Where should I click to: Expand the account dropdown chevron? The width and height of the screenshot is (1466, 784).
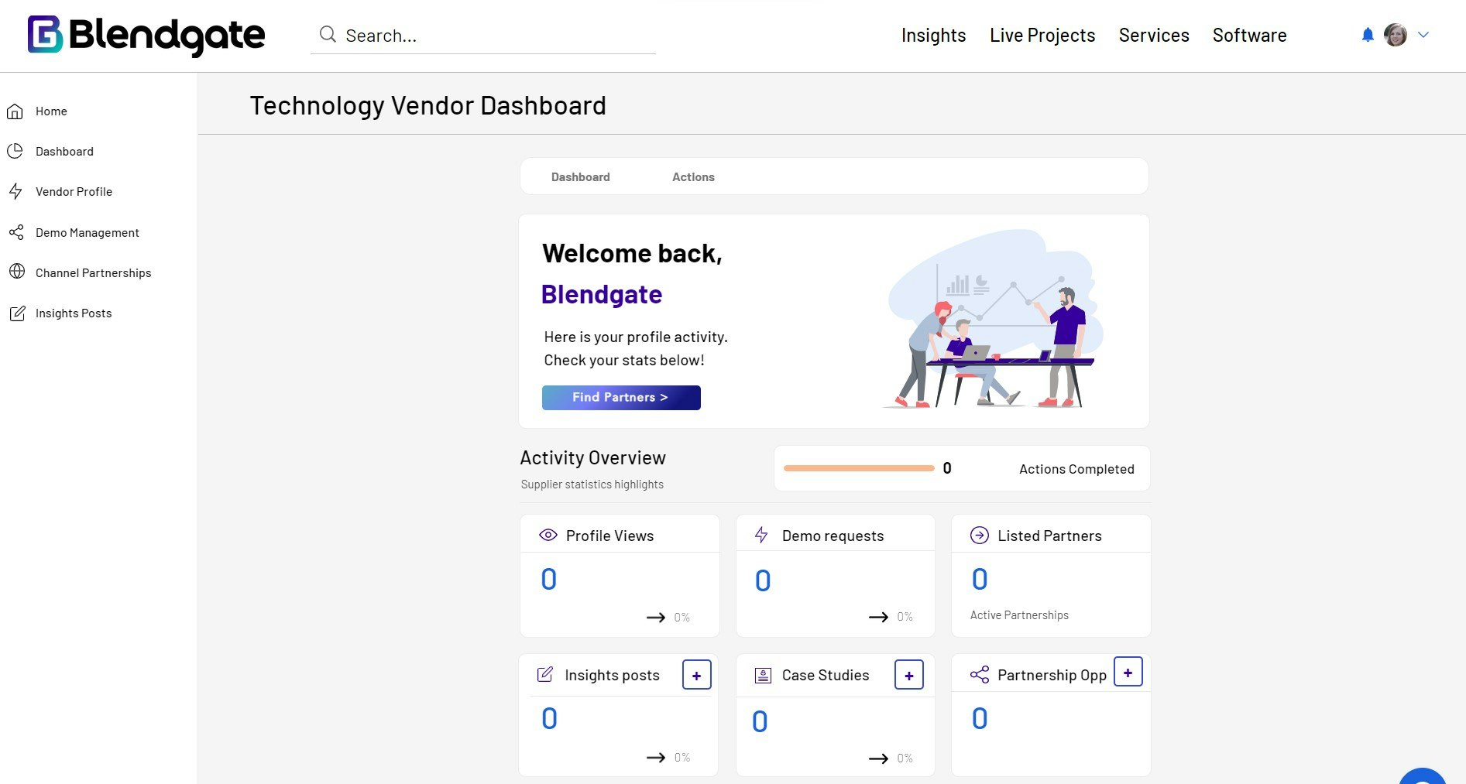click(1423, 35)
